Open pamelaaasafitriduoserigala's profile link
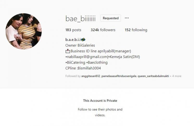This screenshot has height=126, width=194. (119, 76)
